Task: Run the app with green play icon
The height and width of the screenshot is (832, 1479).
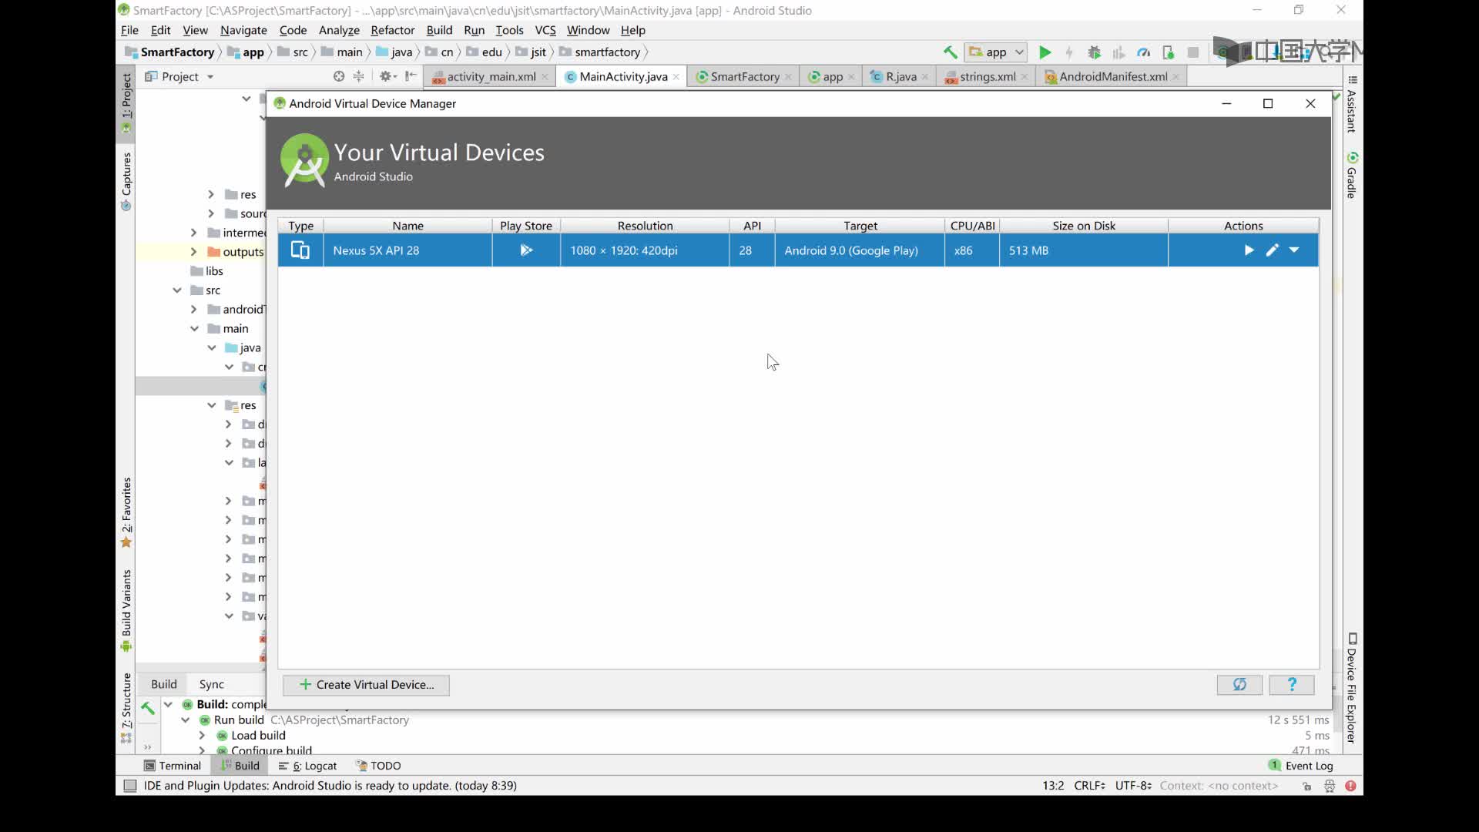Action: point(1045,52)
